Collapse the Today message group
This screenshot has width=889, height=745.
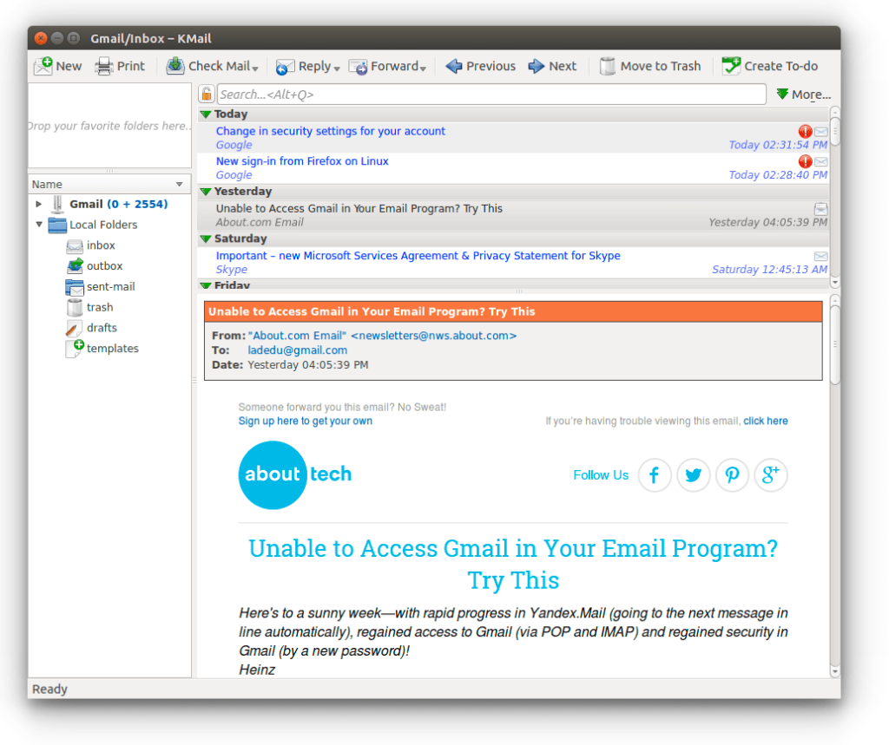(206, 114)
